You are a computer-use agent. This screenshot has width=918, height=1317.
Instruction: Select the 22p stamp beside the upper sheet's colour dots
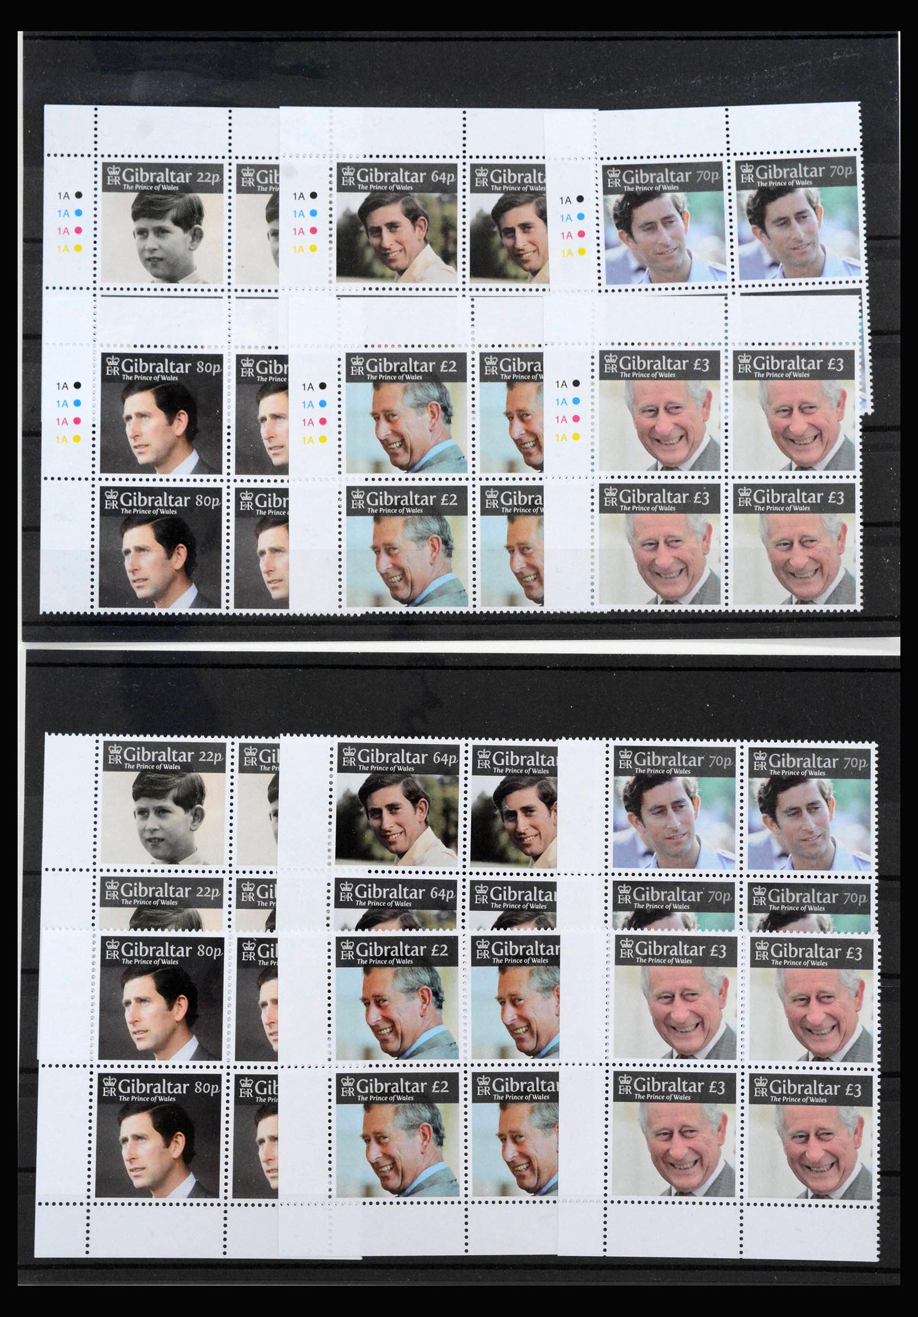pos(162,223)
